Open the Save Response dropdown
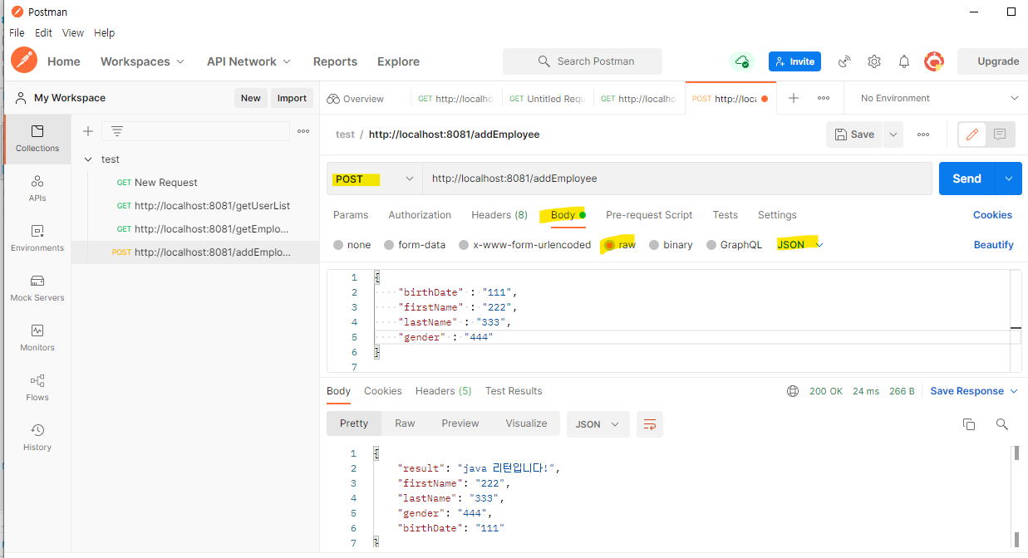 pos(973,391)
